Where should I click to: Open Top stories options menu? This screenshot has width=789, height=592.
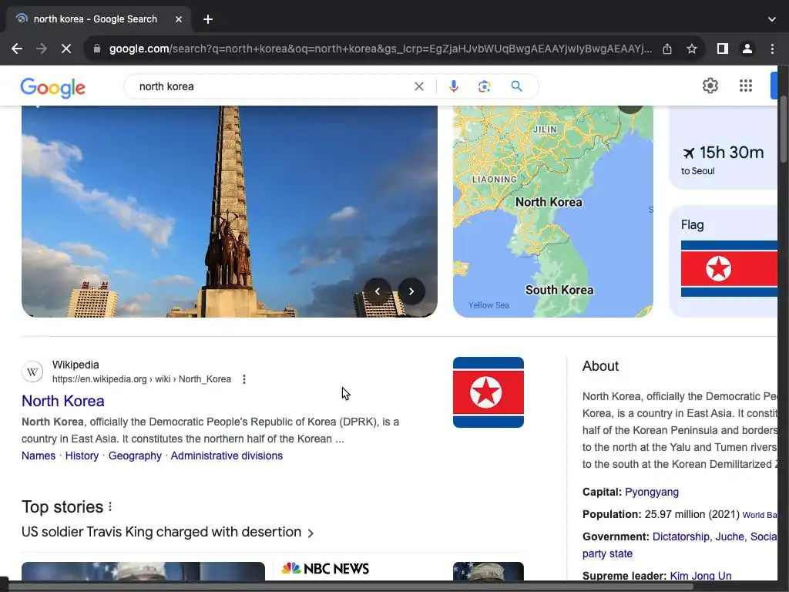(110, 507)
